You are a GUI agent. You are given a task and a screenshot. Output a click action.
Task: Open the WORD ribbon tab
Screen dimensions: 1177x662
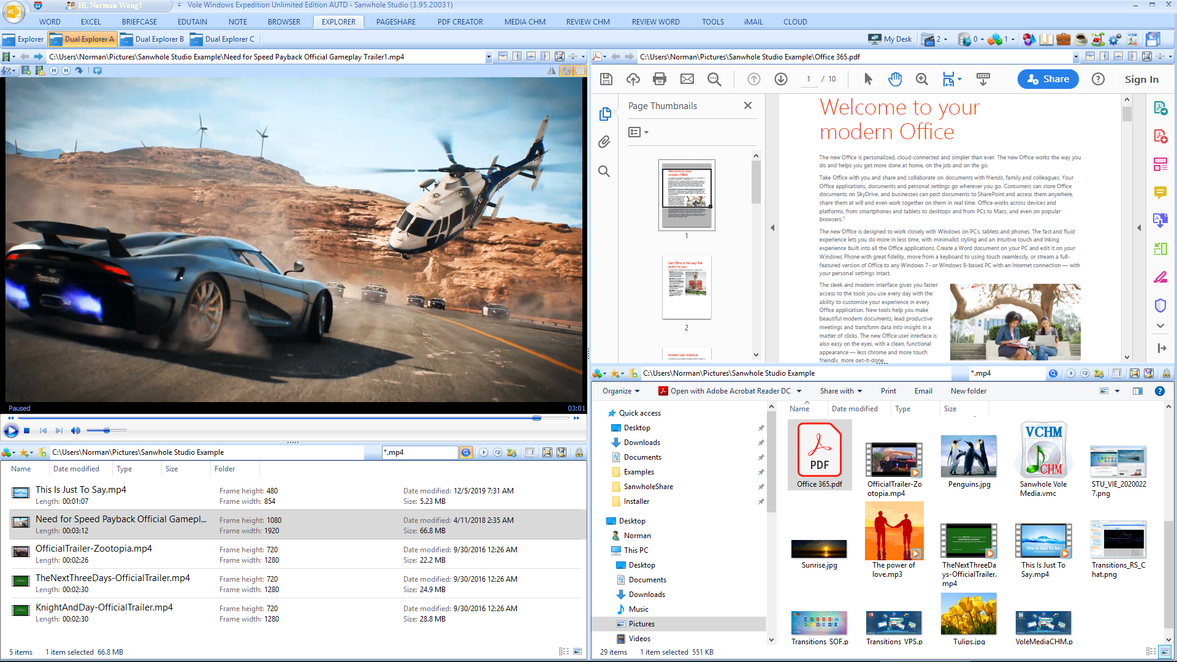50,22
